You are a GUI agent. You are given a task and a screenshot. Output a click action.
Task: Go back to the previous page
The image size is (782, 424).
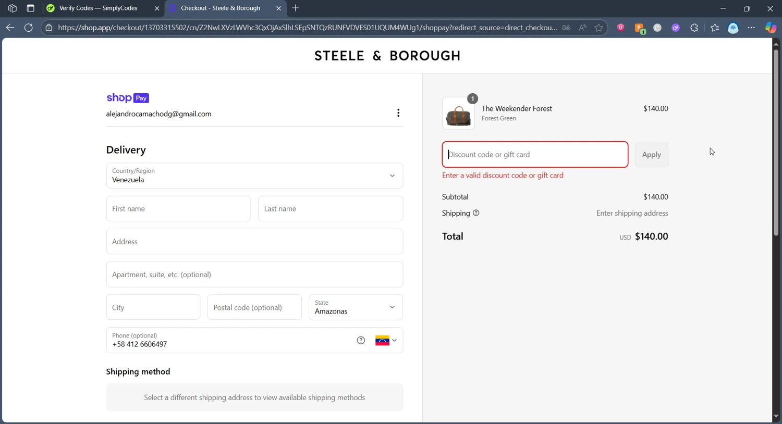[x=10, y=28]
